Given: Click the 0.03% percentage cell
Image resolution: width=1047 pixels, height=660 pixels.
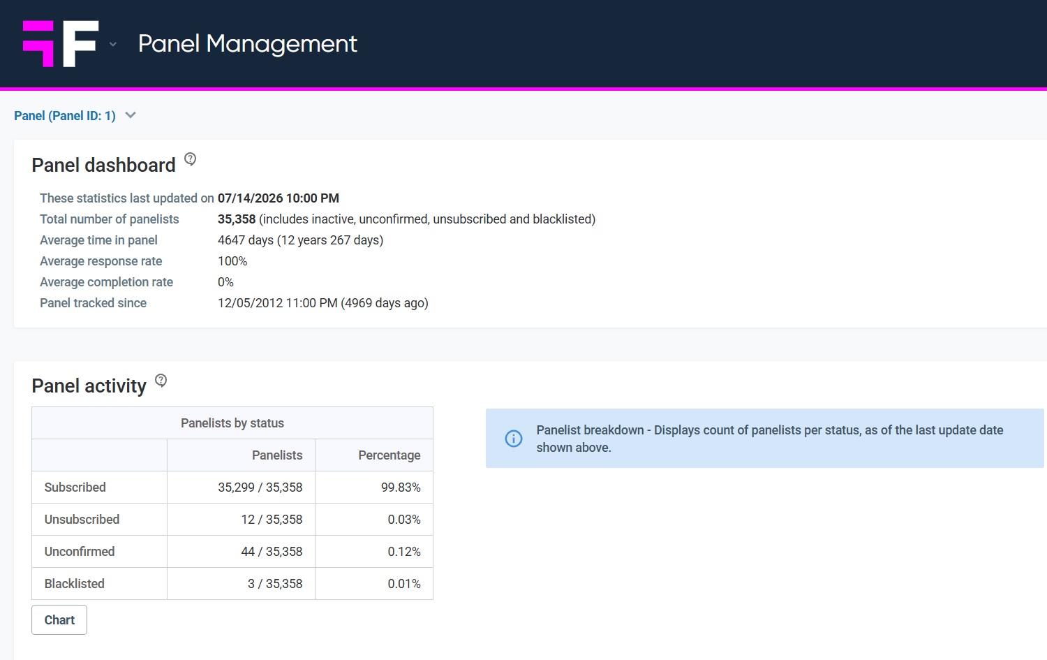Looking at the screenshot, I should pyautogui.click(x=374, y=520).
